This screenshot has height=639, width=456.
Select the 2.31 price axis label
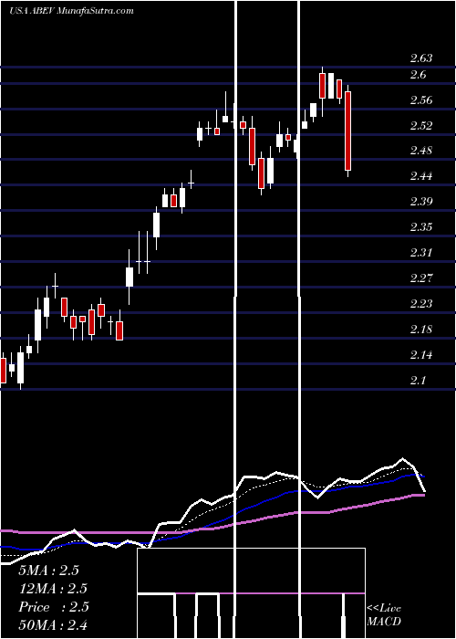[x=421, y=253]
